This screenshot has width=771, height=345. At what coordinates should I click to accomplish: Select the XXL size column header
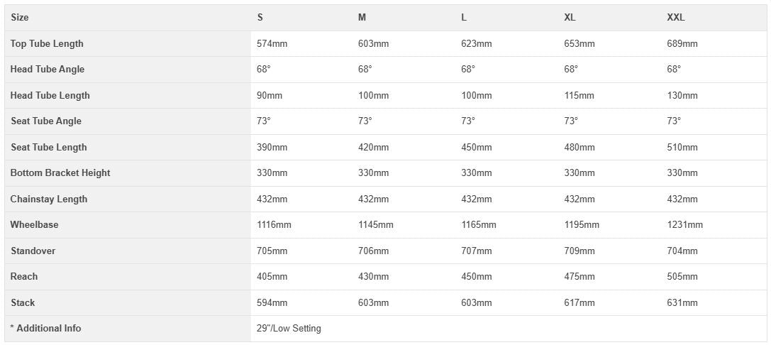pyautogui.click(x=676, y=18)
